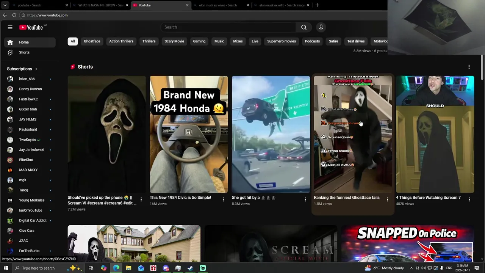The image size is (485, 273).
Task: Close the YouTube browser tab
Action: [x=187, y=5]
